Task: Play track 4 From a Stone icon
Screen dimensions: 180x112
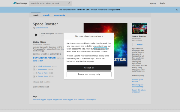Action: (x=34, y=76)
